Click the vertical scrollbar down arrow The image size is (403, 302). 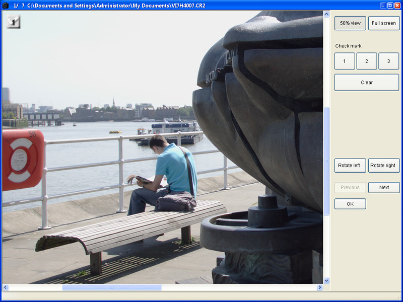(x=326, y=280)
